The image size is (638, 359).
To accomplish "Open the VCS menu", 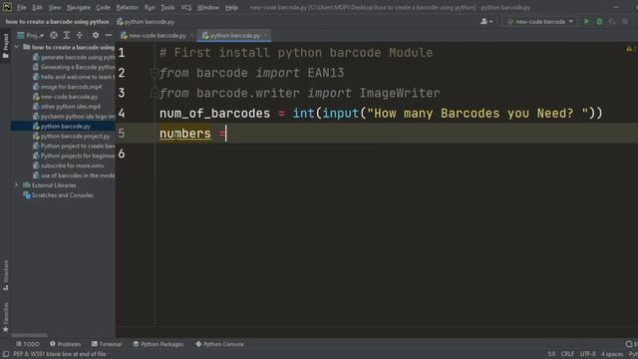I will tap(186, 7).
